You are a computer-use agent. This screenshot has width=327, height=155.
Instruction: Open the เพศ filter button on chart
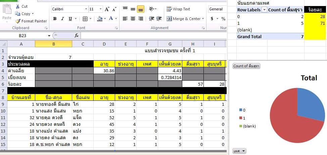(x=239, y=151)
